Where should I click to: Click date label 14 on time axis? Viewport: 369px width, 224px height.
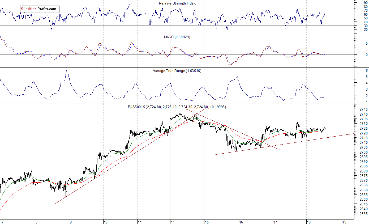(173, 222)
